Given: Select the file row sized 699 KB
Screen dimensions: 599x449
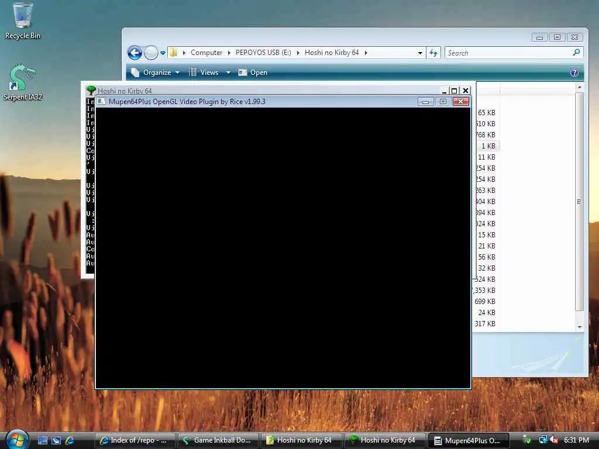Looking at the screenshot, I should (485, 301).
